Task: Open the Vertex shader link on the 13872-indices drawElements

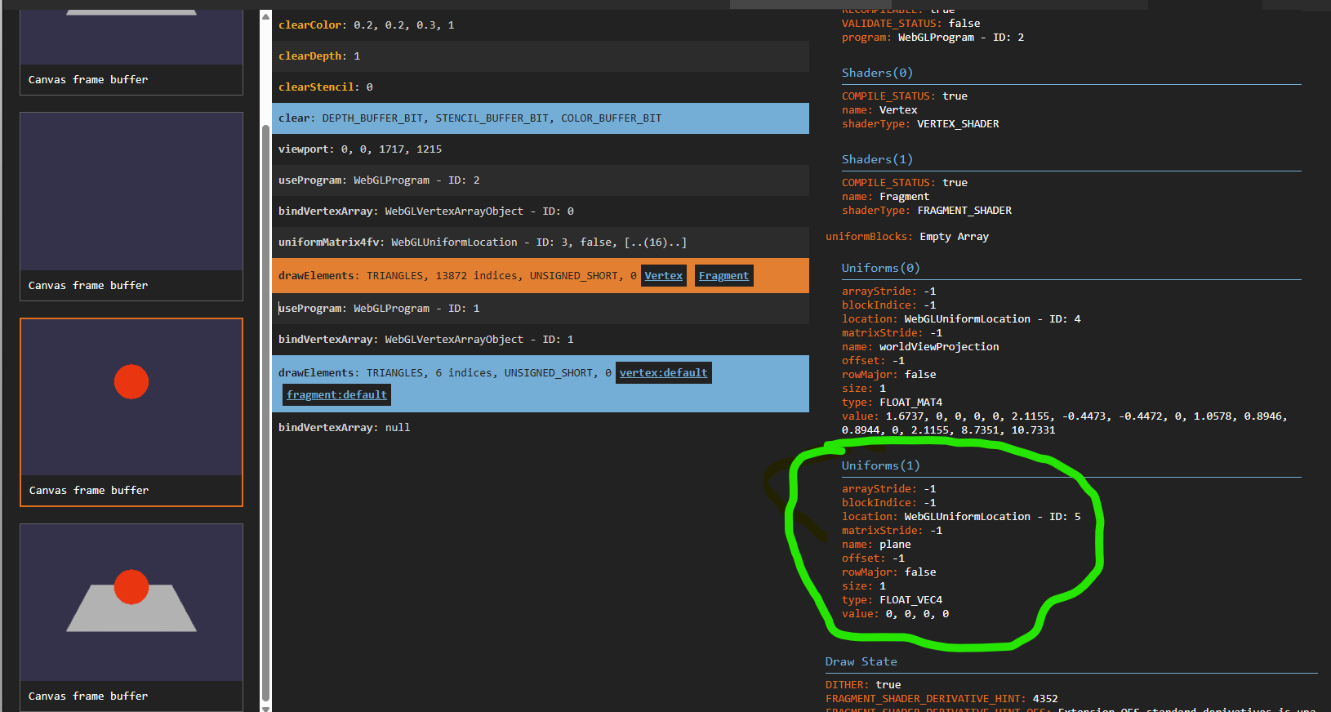Action: pos(663,276)
